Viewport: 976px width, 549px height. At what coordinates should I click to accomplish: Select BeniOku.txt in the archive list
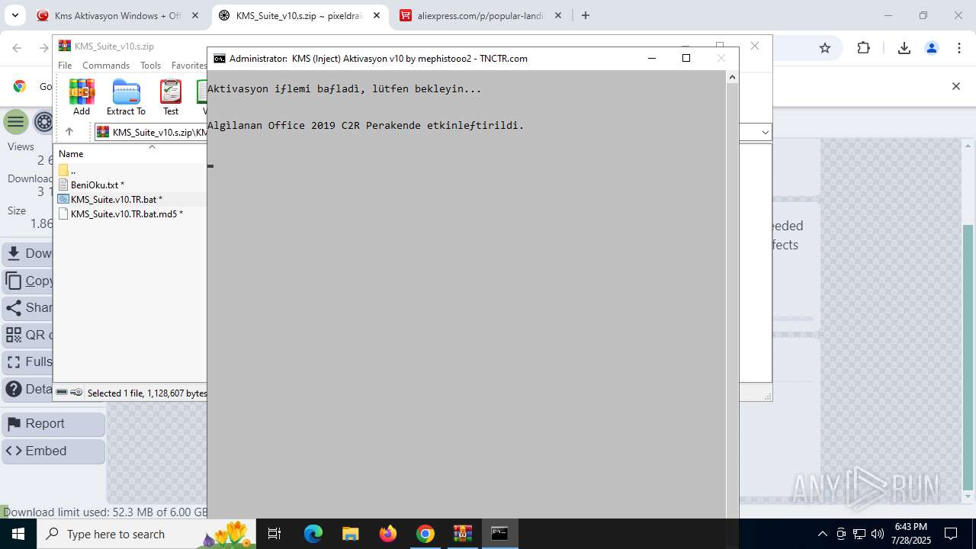(97, 185)
